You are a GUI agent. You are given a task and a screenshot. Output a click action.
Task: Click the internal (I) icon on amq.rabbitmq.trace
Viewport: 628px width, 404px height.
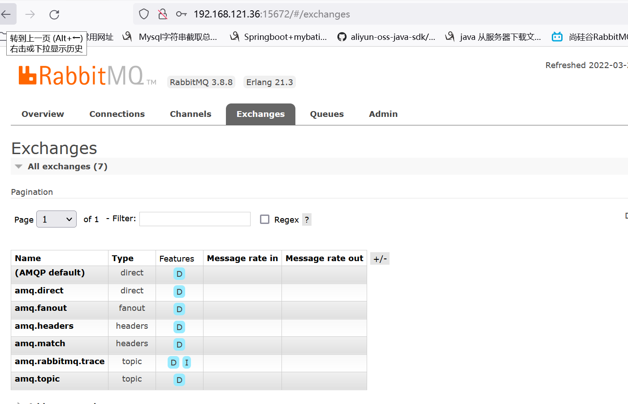click(186, 362)
